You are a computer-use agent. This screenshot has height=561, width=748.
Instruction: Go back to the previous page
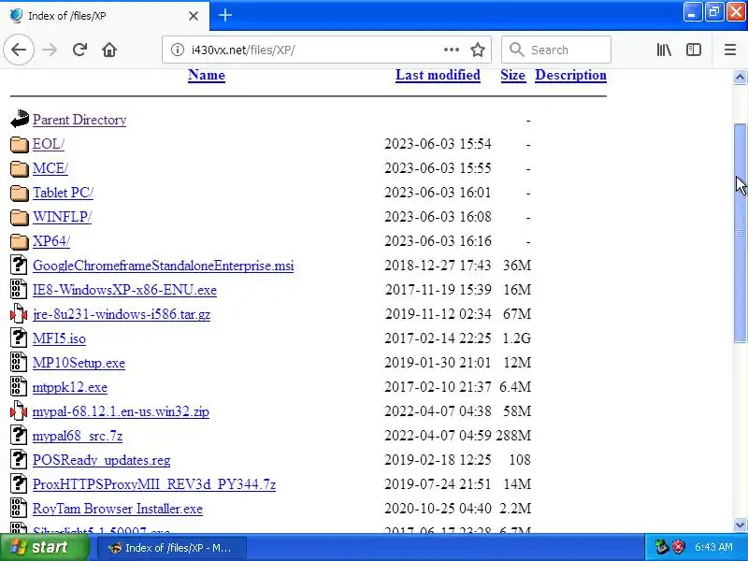point(19,50)
